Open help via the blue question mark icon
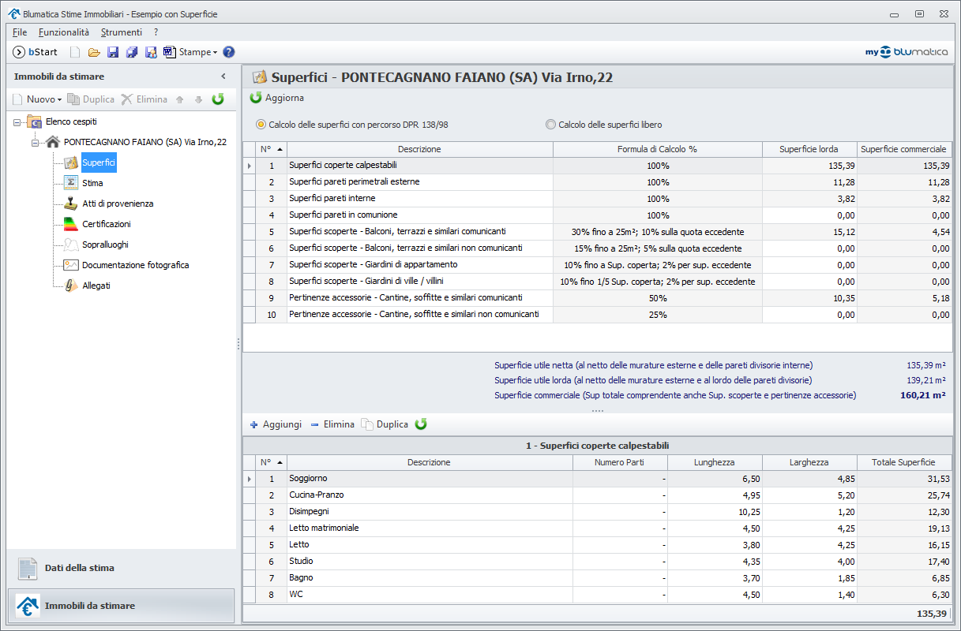The height and width of the screenshot is (631, 961). [229, 52]
